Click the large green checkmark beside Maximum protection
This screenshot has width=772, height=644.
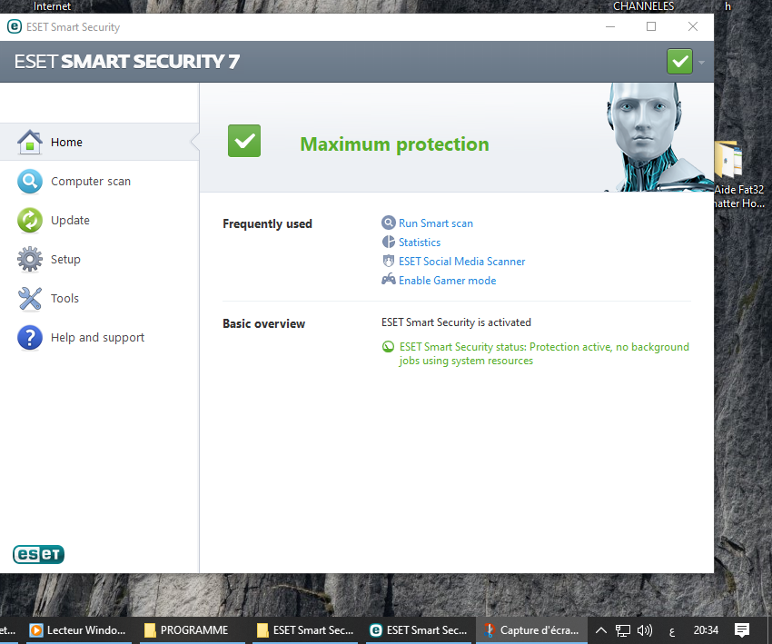click(244, 141)
